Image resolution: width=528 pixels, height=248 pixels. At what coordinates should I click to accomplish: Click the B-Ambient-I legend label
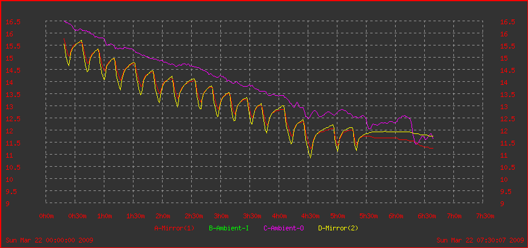pyautogui.click(x=229, y=228)
